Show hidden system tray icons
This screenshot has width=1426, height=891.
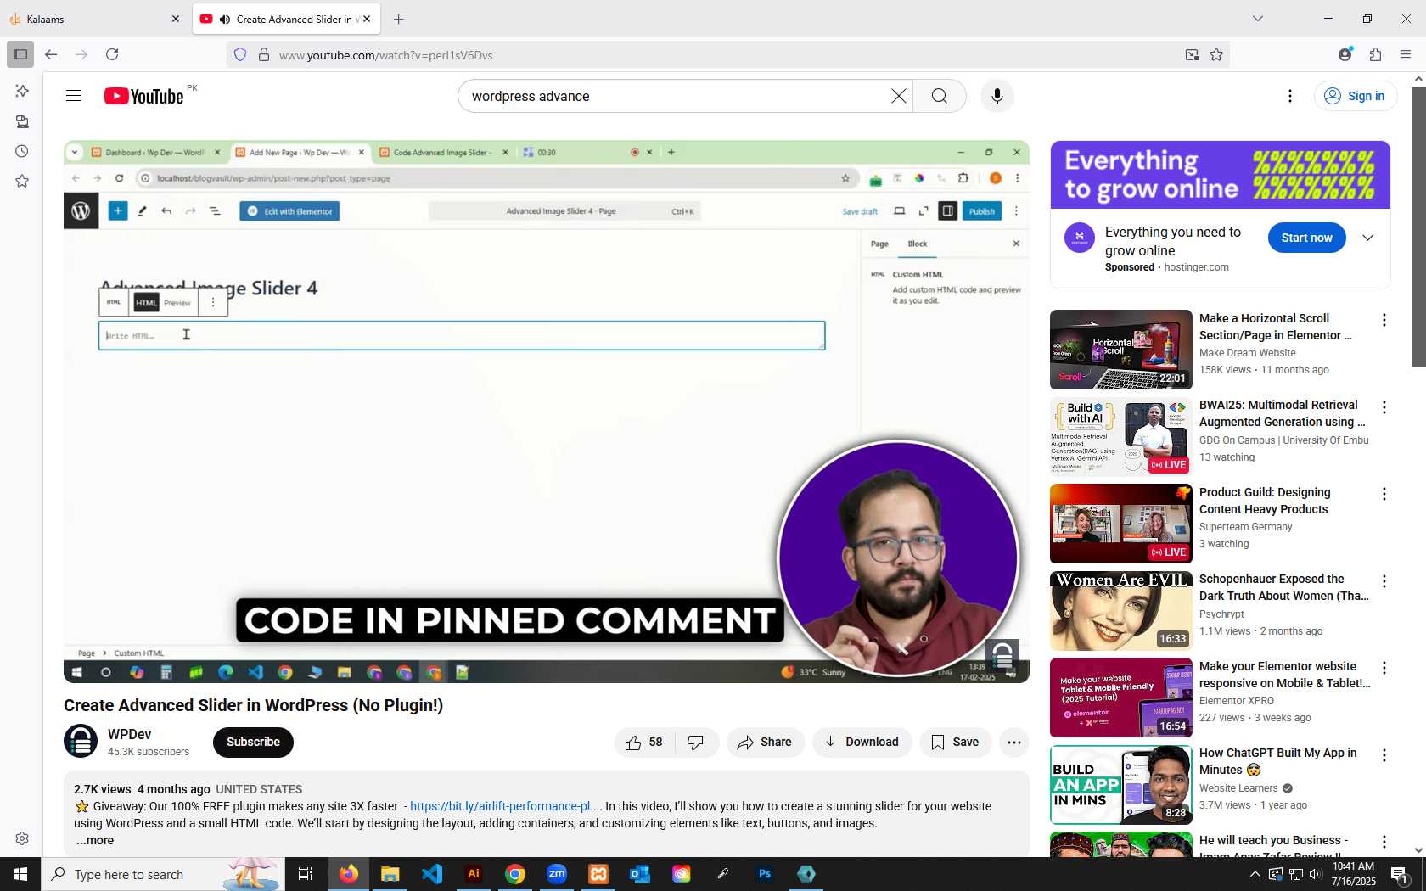pos(1255,874)
